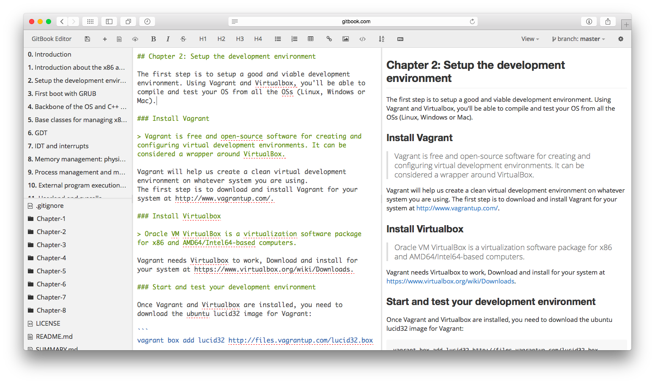The width and height of the screenshot is (655, 384).
Task: Insert an image
Action: click(345, 39)
